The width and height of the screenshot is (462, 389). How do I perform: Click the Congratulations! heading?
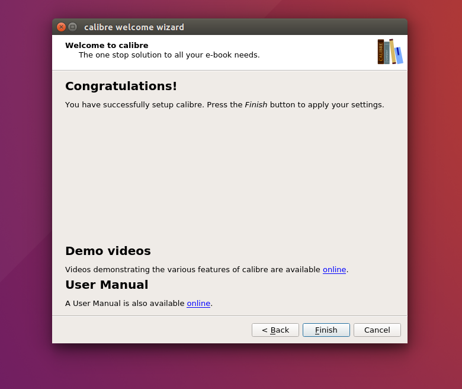click(121, 86)
